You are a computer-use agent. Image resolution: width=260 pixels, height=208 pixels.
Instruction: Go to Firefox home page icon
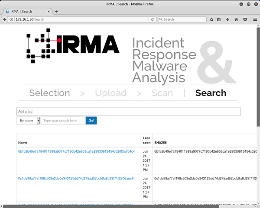[x=236, y=19]
